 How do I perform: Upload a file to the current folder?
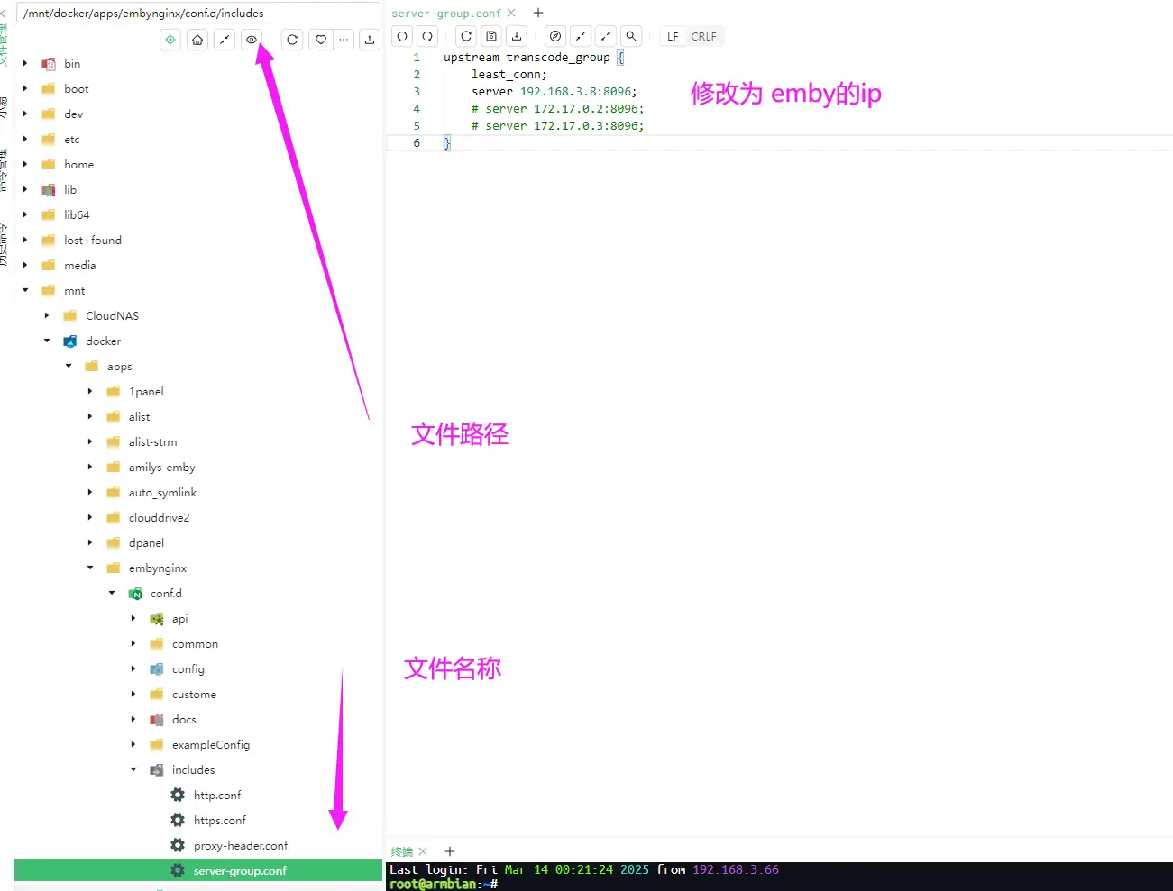coord(370,39)
